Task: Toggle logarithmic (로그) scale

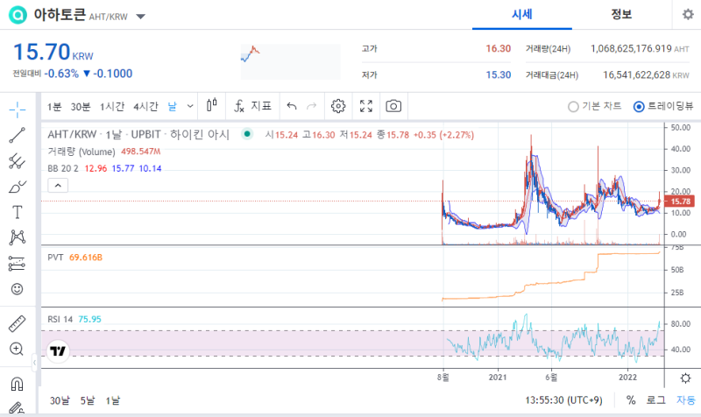Action: coord(655,400)
